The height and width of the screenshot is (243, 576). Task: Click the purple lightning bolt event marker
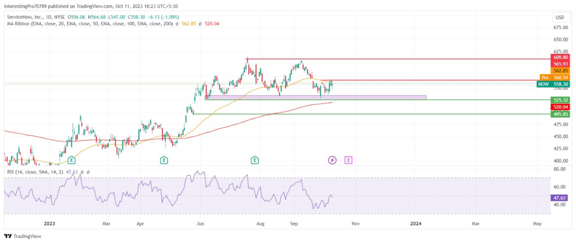pyautogui.click(x=332, y=160)
